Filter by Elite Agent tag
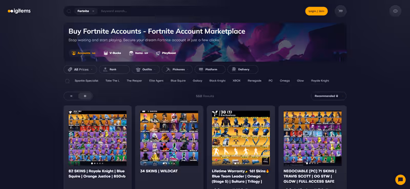410x189 pixels. [156, 81]
